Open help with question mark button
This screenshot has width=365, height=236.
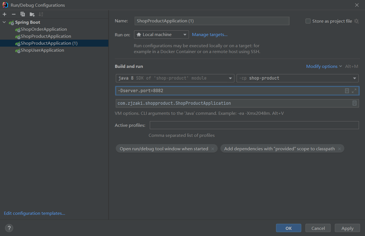9,228
